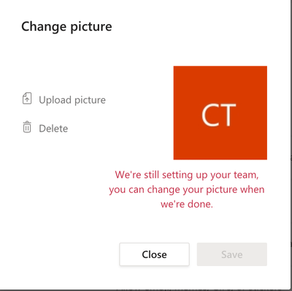Click the arrow inside the upload icon
Image resolution: width=292 pixels, height=291 pixels.
click(27, 99)
